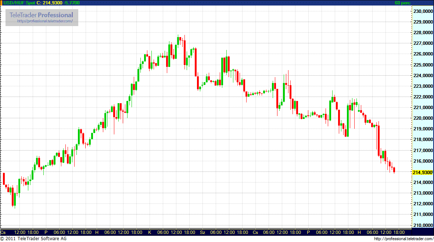Click the Sz day marker on time axis
The width and height of the screenshot is (434, 242).
202,232
